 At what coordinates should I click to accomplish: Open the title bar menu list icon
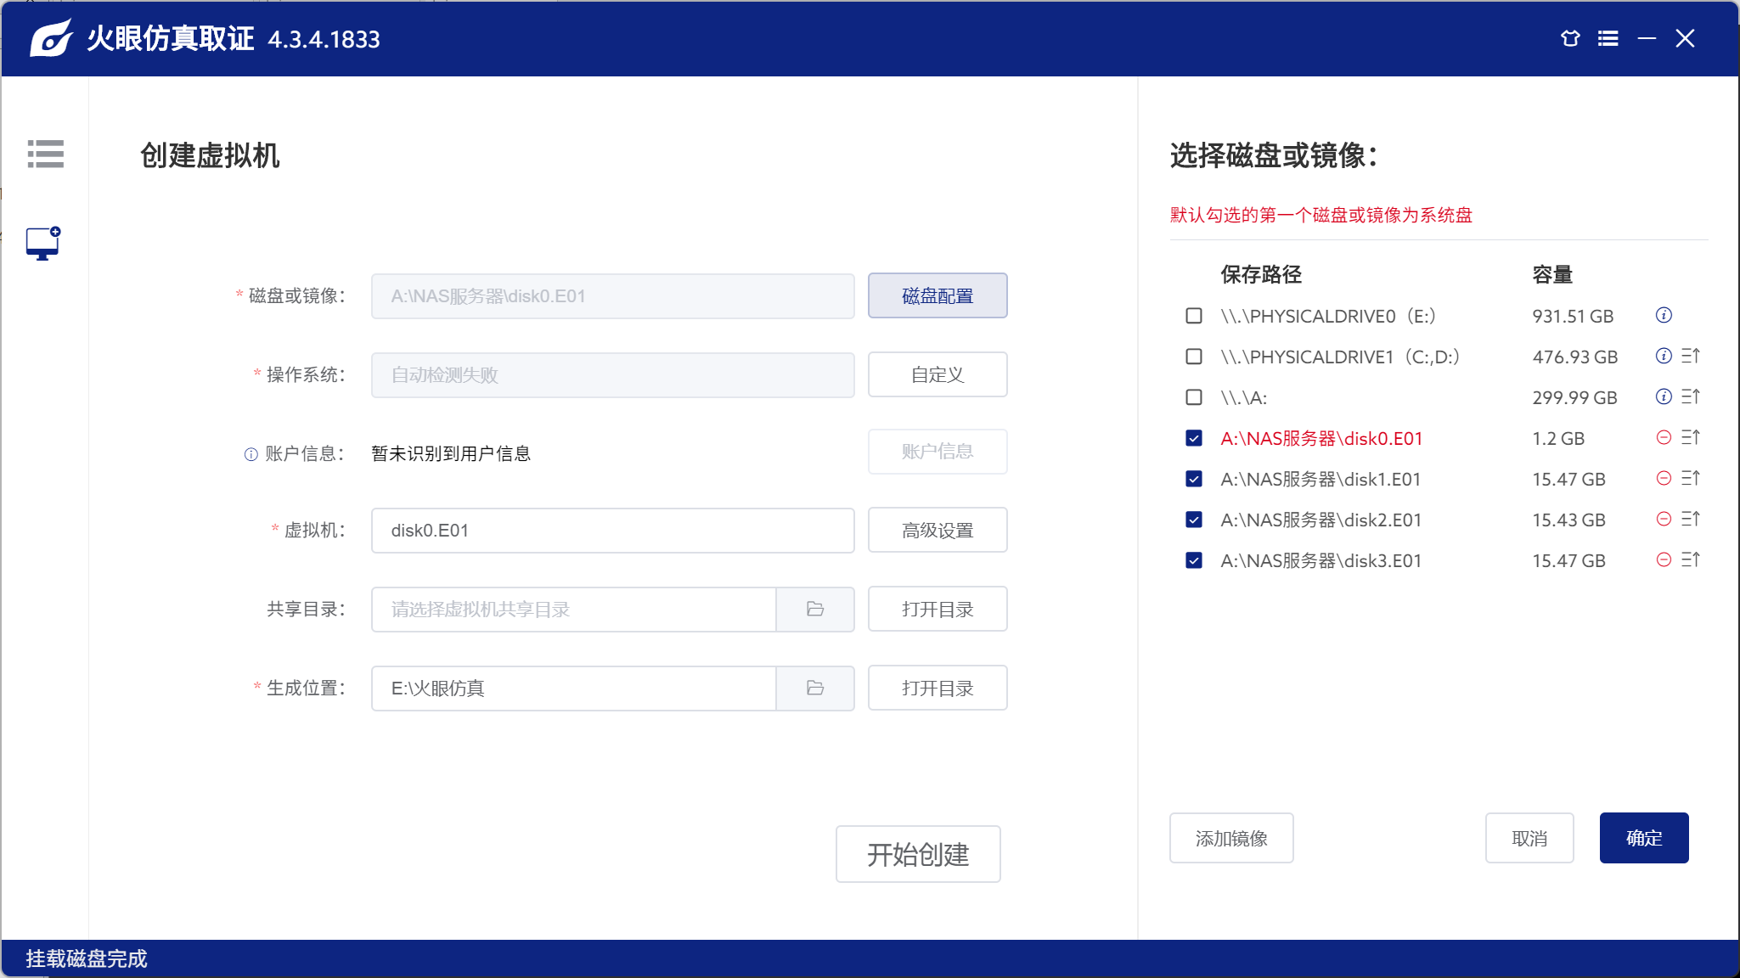pos(1608,38)
